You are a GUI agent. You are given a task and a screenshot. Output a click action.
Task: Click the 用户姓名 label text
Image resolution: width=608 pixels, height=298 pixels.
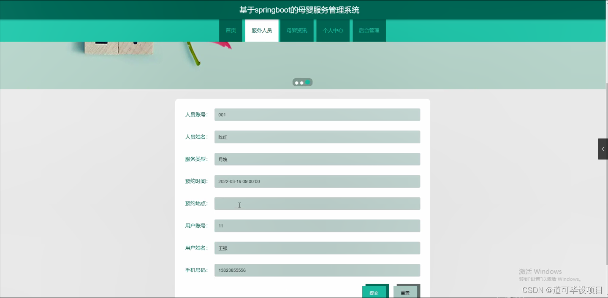(x=196, y=248)
